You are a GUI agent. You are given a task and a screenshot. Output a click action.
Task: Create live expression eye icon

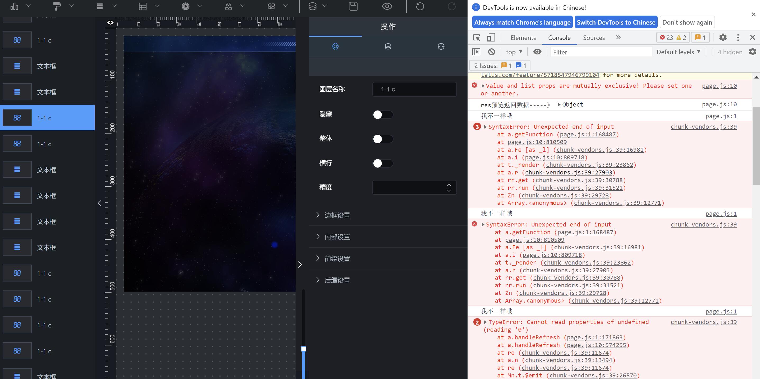click(x=537, y=52)
